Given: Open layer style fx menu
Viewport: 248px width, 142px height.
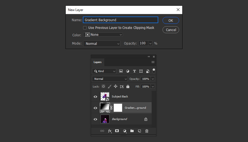Looking at the screenshot, I should tap(110, 131).
